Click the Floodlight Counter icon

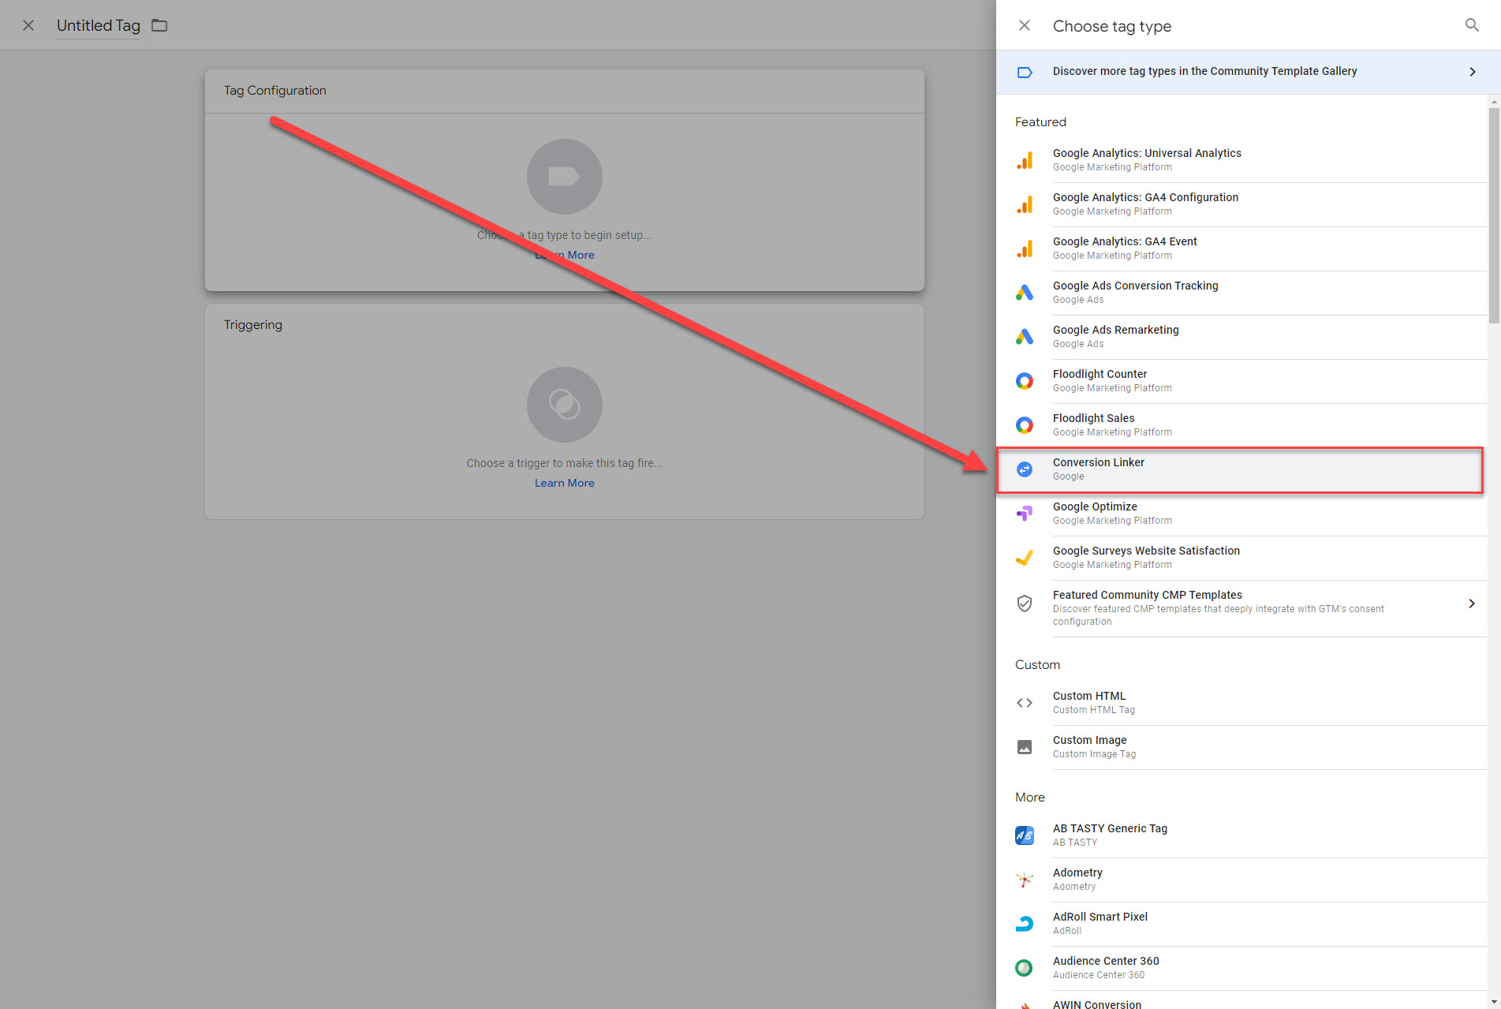click(1024, 381)
